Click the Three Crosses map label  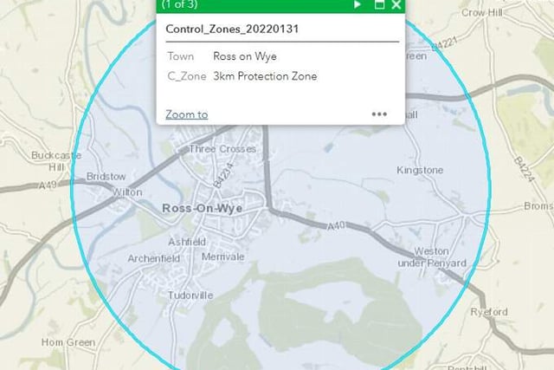[222, 149]
